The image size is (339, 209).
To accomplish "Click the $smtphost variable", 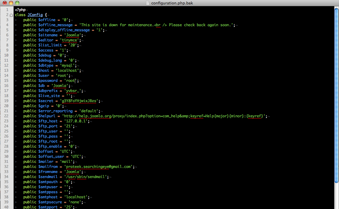I will [48, 197].
